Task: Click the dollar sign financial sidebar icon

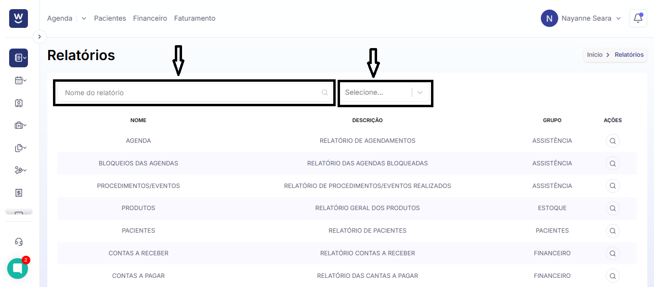Action: point(19,193)
